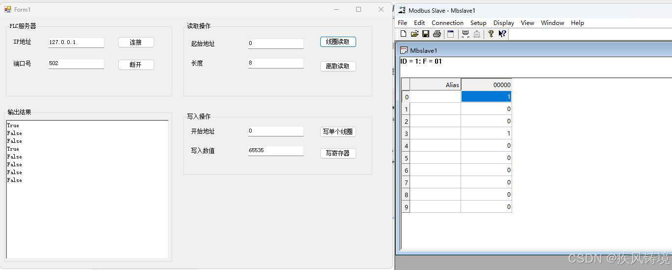Click the 端口号 field showing 502

76,64
